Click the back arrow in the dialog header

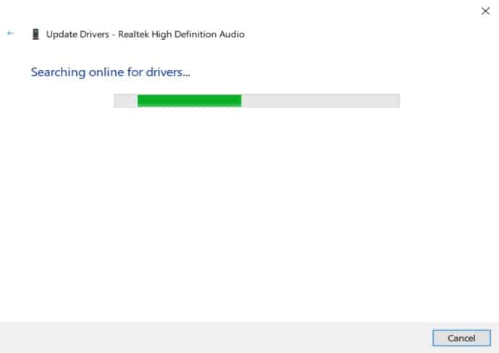(10, 33)
